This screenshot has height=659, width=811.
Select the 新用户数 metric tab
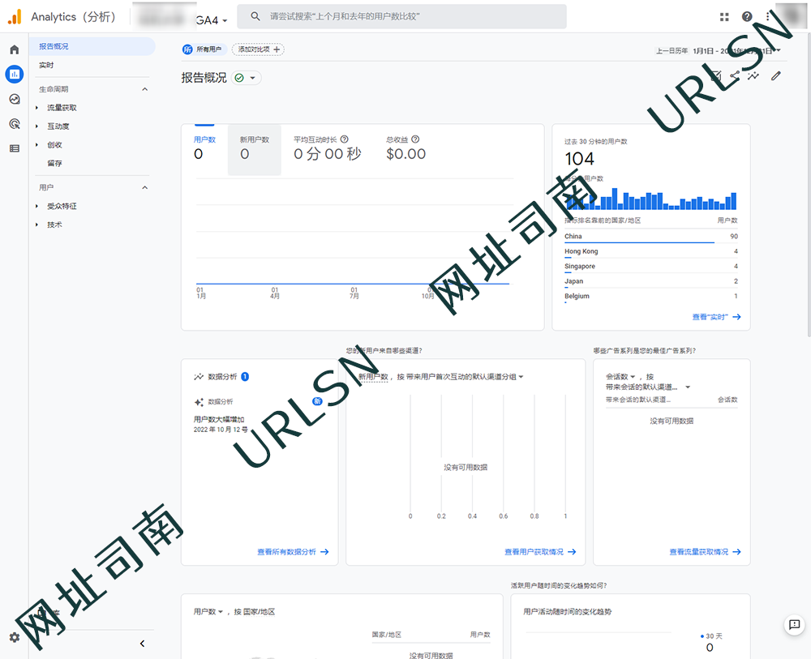(254, 149)
